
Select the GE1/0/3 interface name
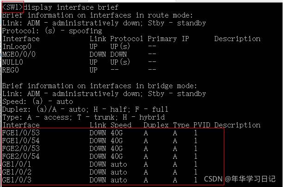tap(16, 180)
